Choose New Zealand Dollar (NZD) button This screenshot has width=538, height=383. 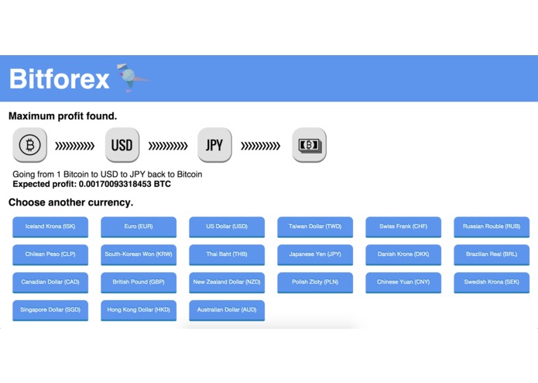227,282
